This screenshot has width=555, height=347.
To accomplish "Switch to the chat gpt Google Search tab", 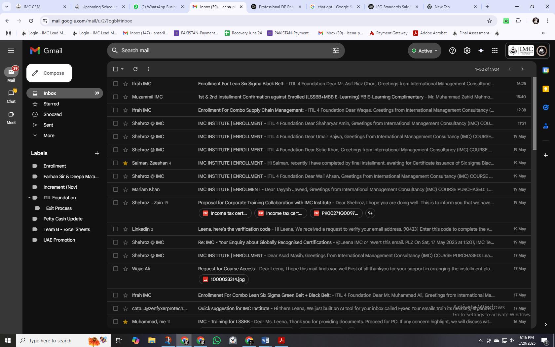I will coord(334,7).
